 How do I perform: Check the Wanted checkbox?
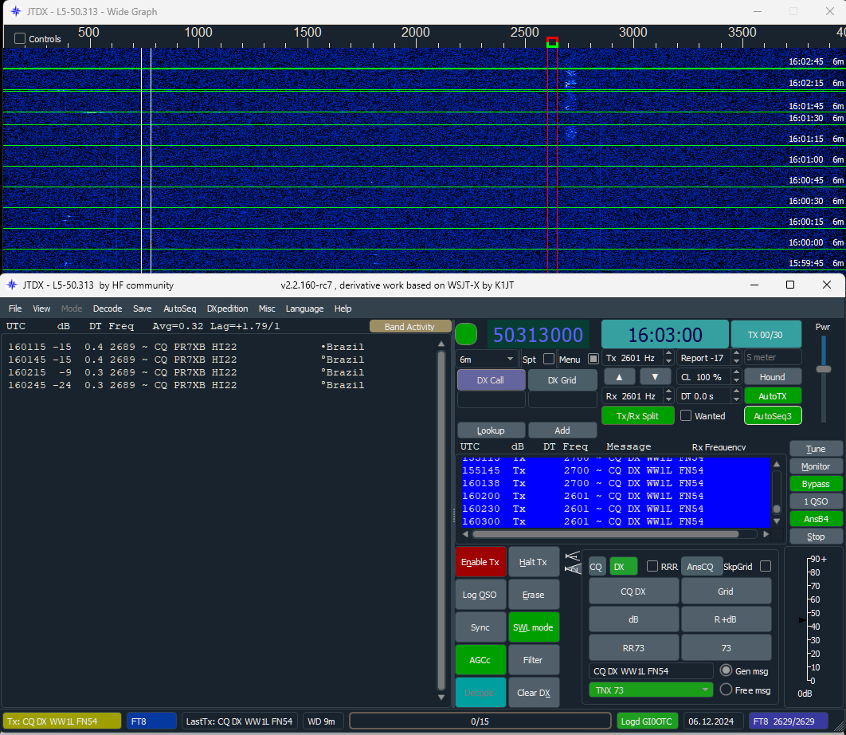[686, 415]
